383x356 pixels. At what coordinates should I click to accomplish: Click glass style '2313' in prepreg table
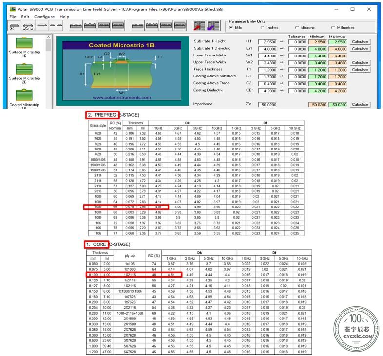[x=98, y=191]
